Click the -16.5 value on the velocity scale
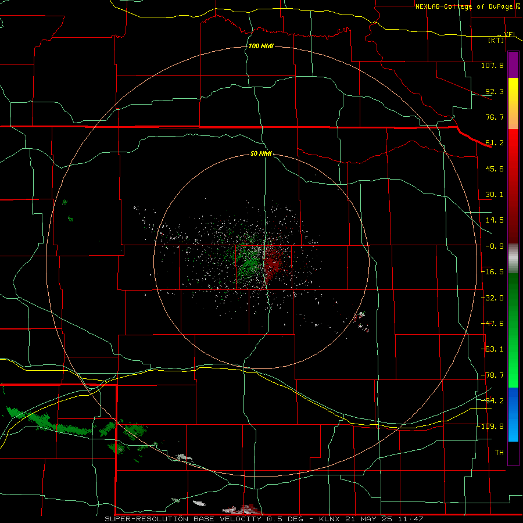This screenshot has width=523, height=523. point(493,272)
